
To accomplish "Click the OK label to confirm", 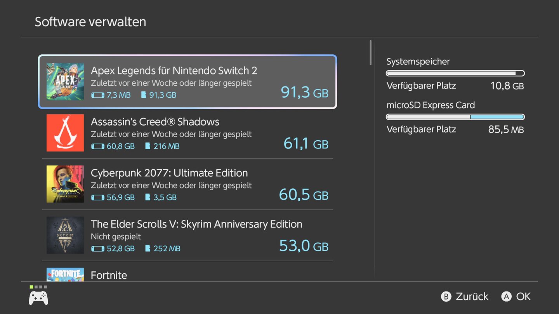I will 523,297.
